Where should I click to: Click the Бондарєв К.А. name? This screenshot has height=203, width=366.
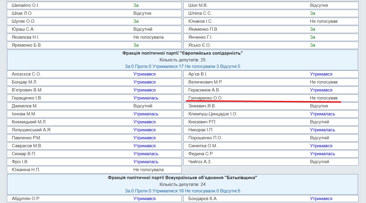coord(203,199)
